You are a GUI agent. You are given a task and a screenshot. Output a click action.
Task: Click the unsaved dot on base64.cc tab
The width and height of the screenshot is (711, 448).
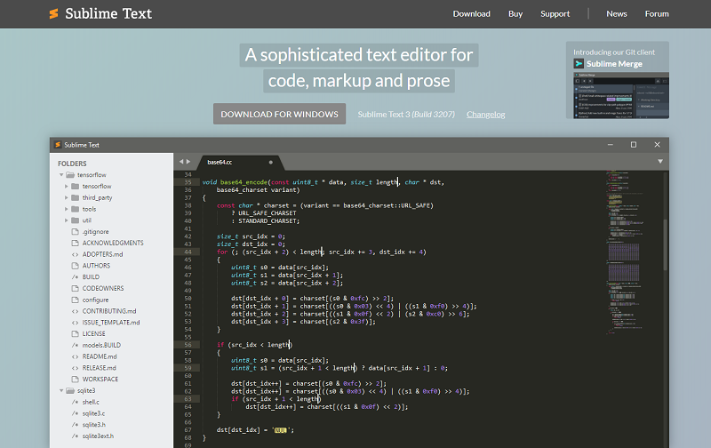click(271, 163)
